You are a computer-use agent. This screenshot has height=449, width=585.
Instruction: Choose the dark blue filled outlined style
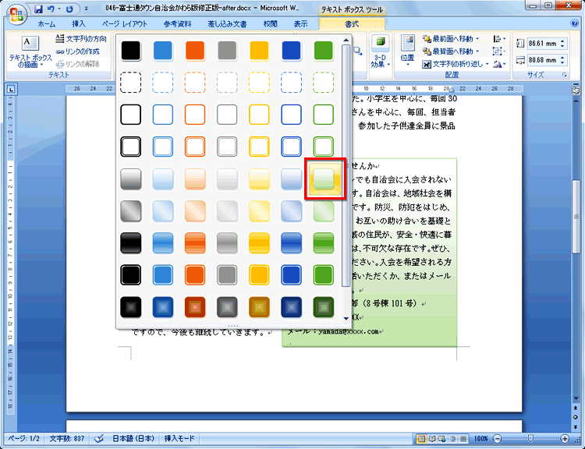pyautogui.click(x=291, y=275)
